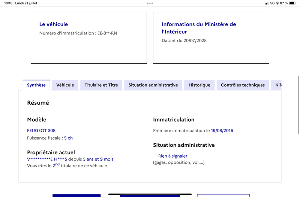Click the page vertical scrollbar
Screen dimensions: 300x197
tap(298, 105)
